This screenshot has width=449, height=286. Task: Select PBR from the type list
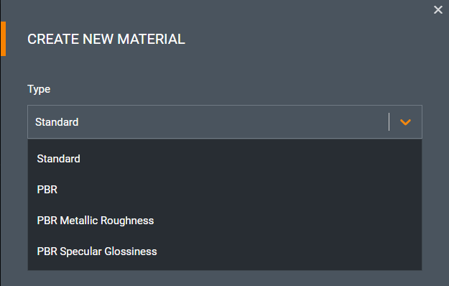[225, 190]
